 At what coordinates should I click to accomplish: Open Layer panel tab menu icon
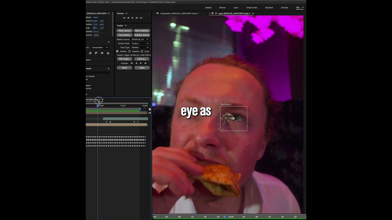pos(253,13)
